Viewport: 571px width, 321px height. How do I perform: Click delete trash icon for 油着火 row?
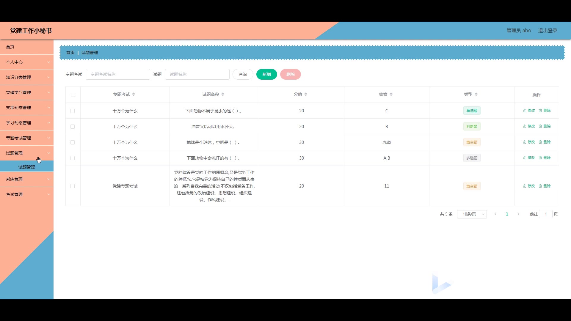(540, 126)
